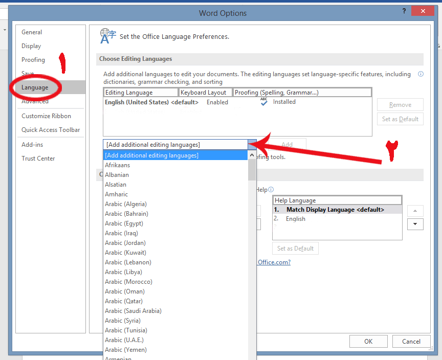Click the dropdown list scroll up arrow
The height and width of the screenshot is (360, 442).
(252, 155)
